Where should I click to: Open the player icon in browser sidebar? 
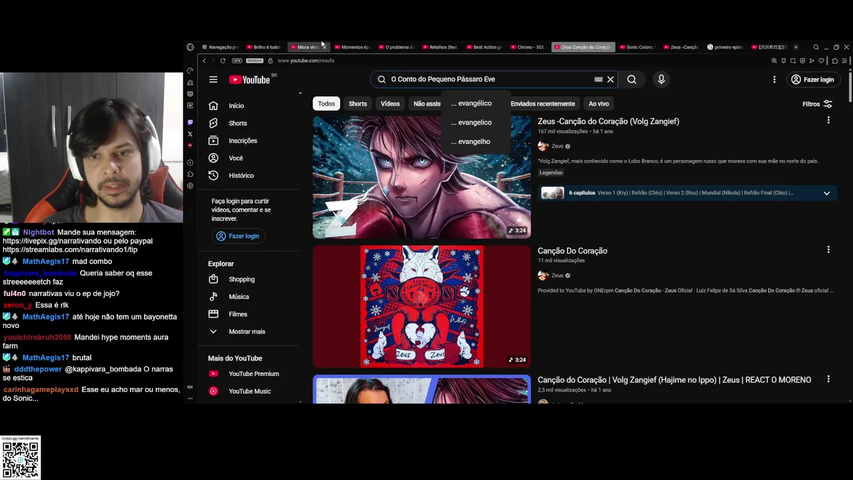tap(190, 163)
